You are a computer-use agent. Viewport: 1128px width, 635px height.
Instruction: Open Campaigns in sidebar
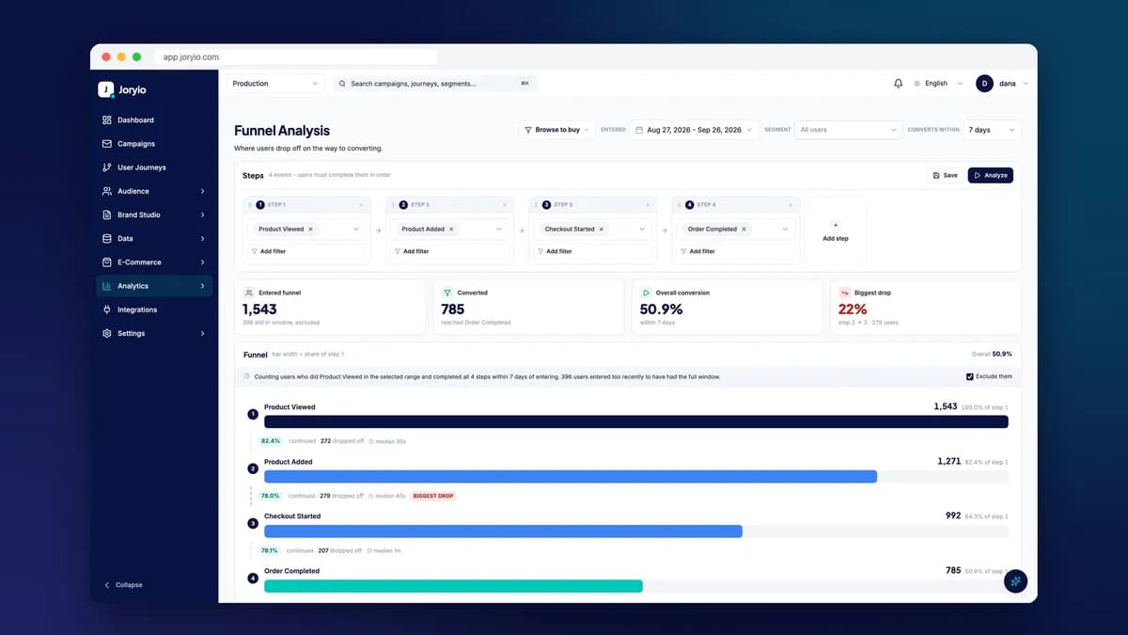(155, 144)
